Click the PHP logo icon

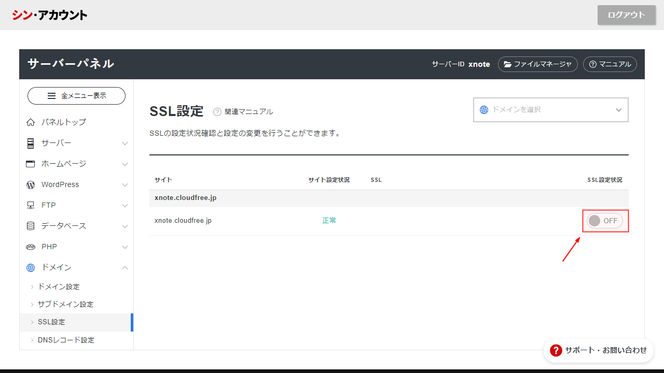point(31,247)
